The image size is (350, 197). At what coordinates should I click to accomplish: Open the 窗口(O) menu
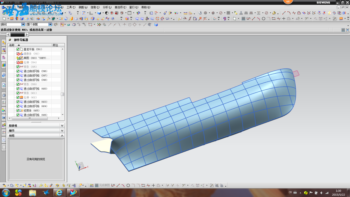tap(134, 7)
